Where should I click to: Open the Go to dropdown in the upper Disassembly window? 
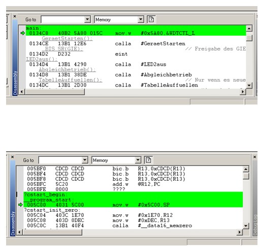tap(87, 19)
